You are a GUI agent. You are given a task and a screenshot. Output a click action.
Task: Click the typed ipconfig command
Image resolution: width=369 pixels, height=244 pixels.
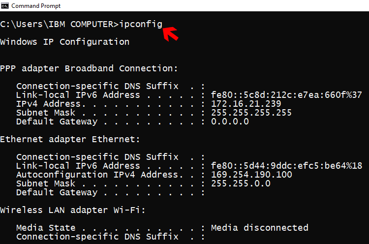click(141, 25)
